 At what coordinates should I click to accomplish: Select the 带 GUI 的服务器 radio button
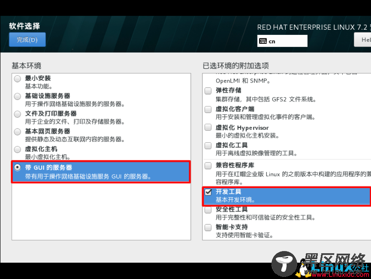tap(18, 168)
